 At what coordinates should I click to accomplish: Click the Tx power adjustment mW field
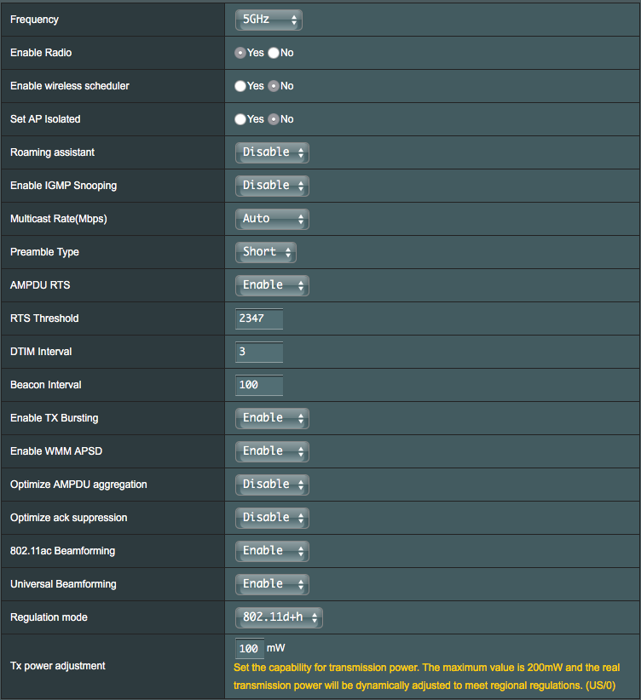250,648
